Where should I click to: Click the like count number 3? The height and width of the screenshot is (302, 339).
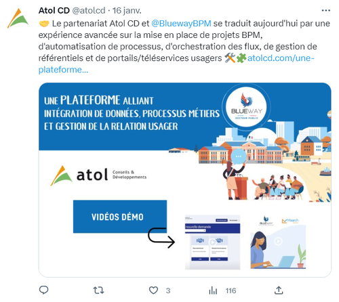coord(168,290)
